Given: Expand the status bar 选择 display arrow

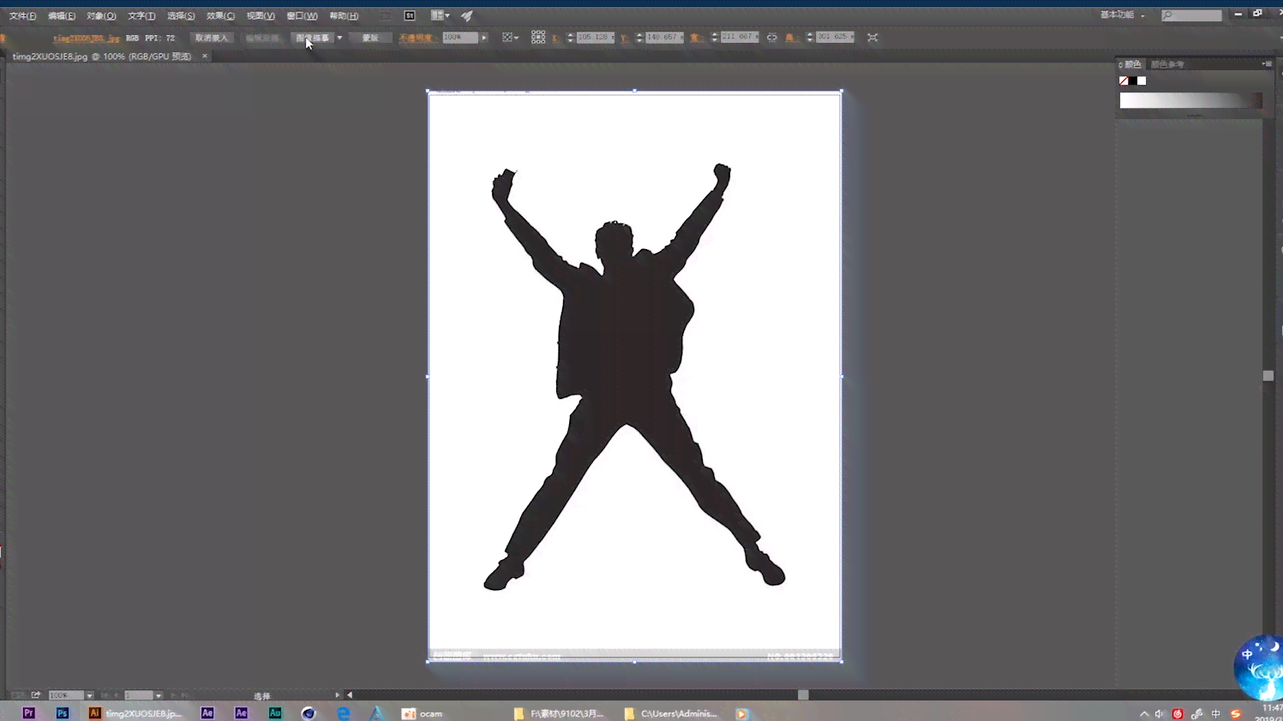Looking at the screenshot, I should pyautogui.click(x=338, y=695).
